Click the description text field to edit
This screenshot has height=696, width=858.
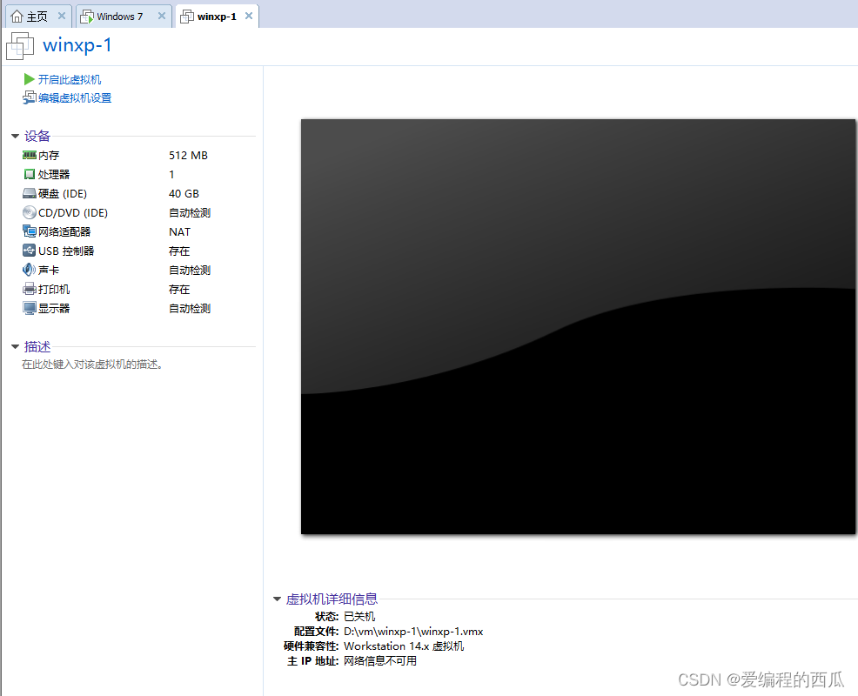tap(92, 365)
